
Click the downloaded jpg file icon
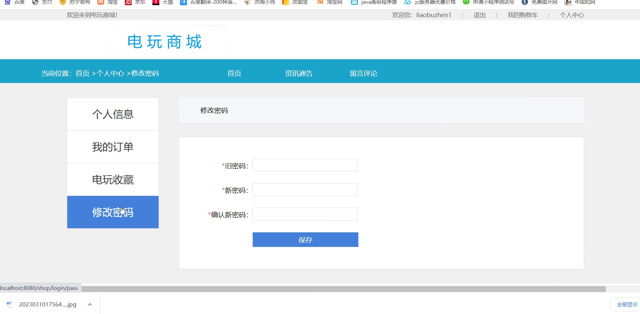click(10, 304)
